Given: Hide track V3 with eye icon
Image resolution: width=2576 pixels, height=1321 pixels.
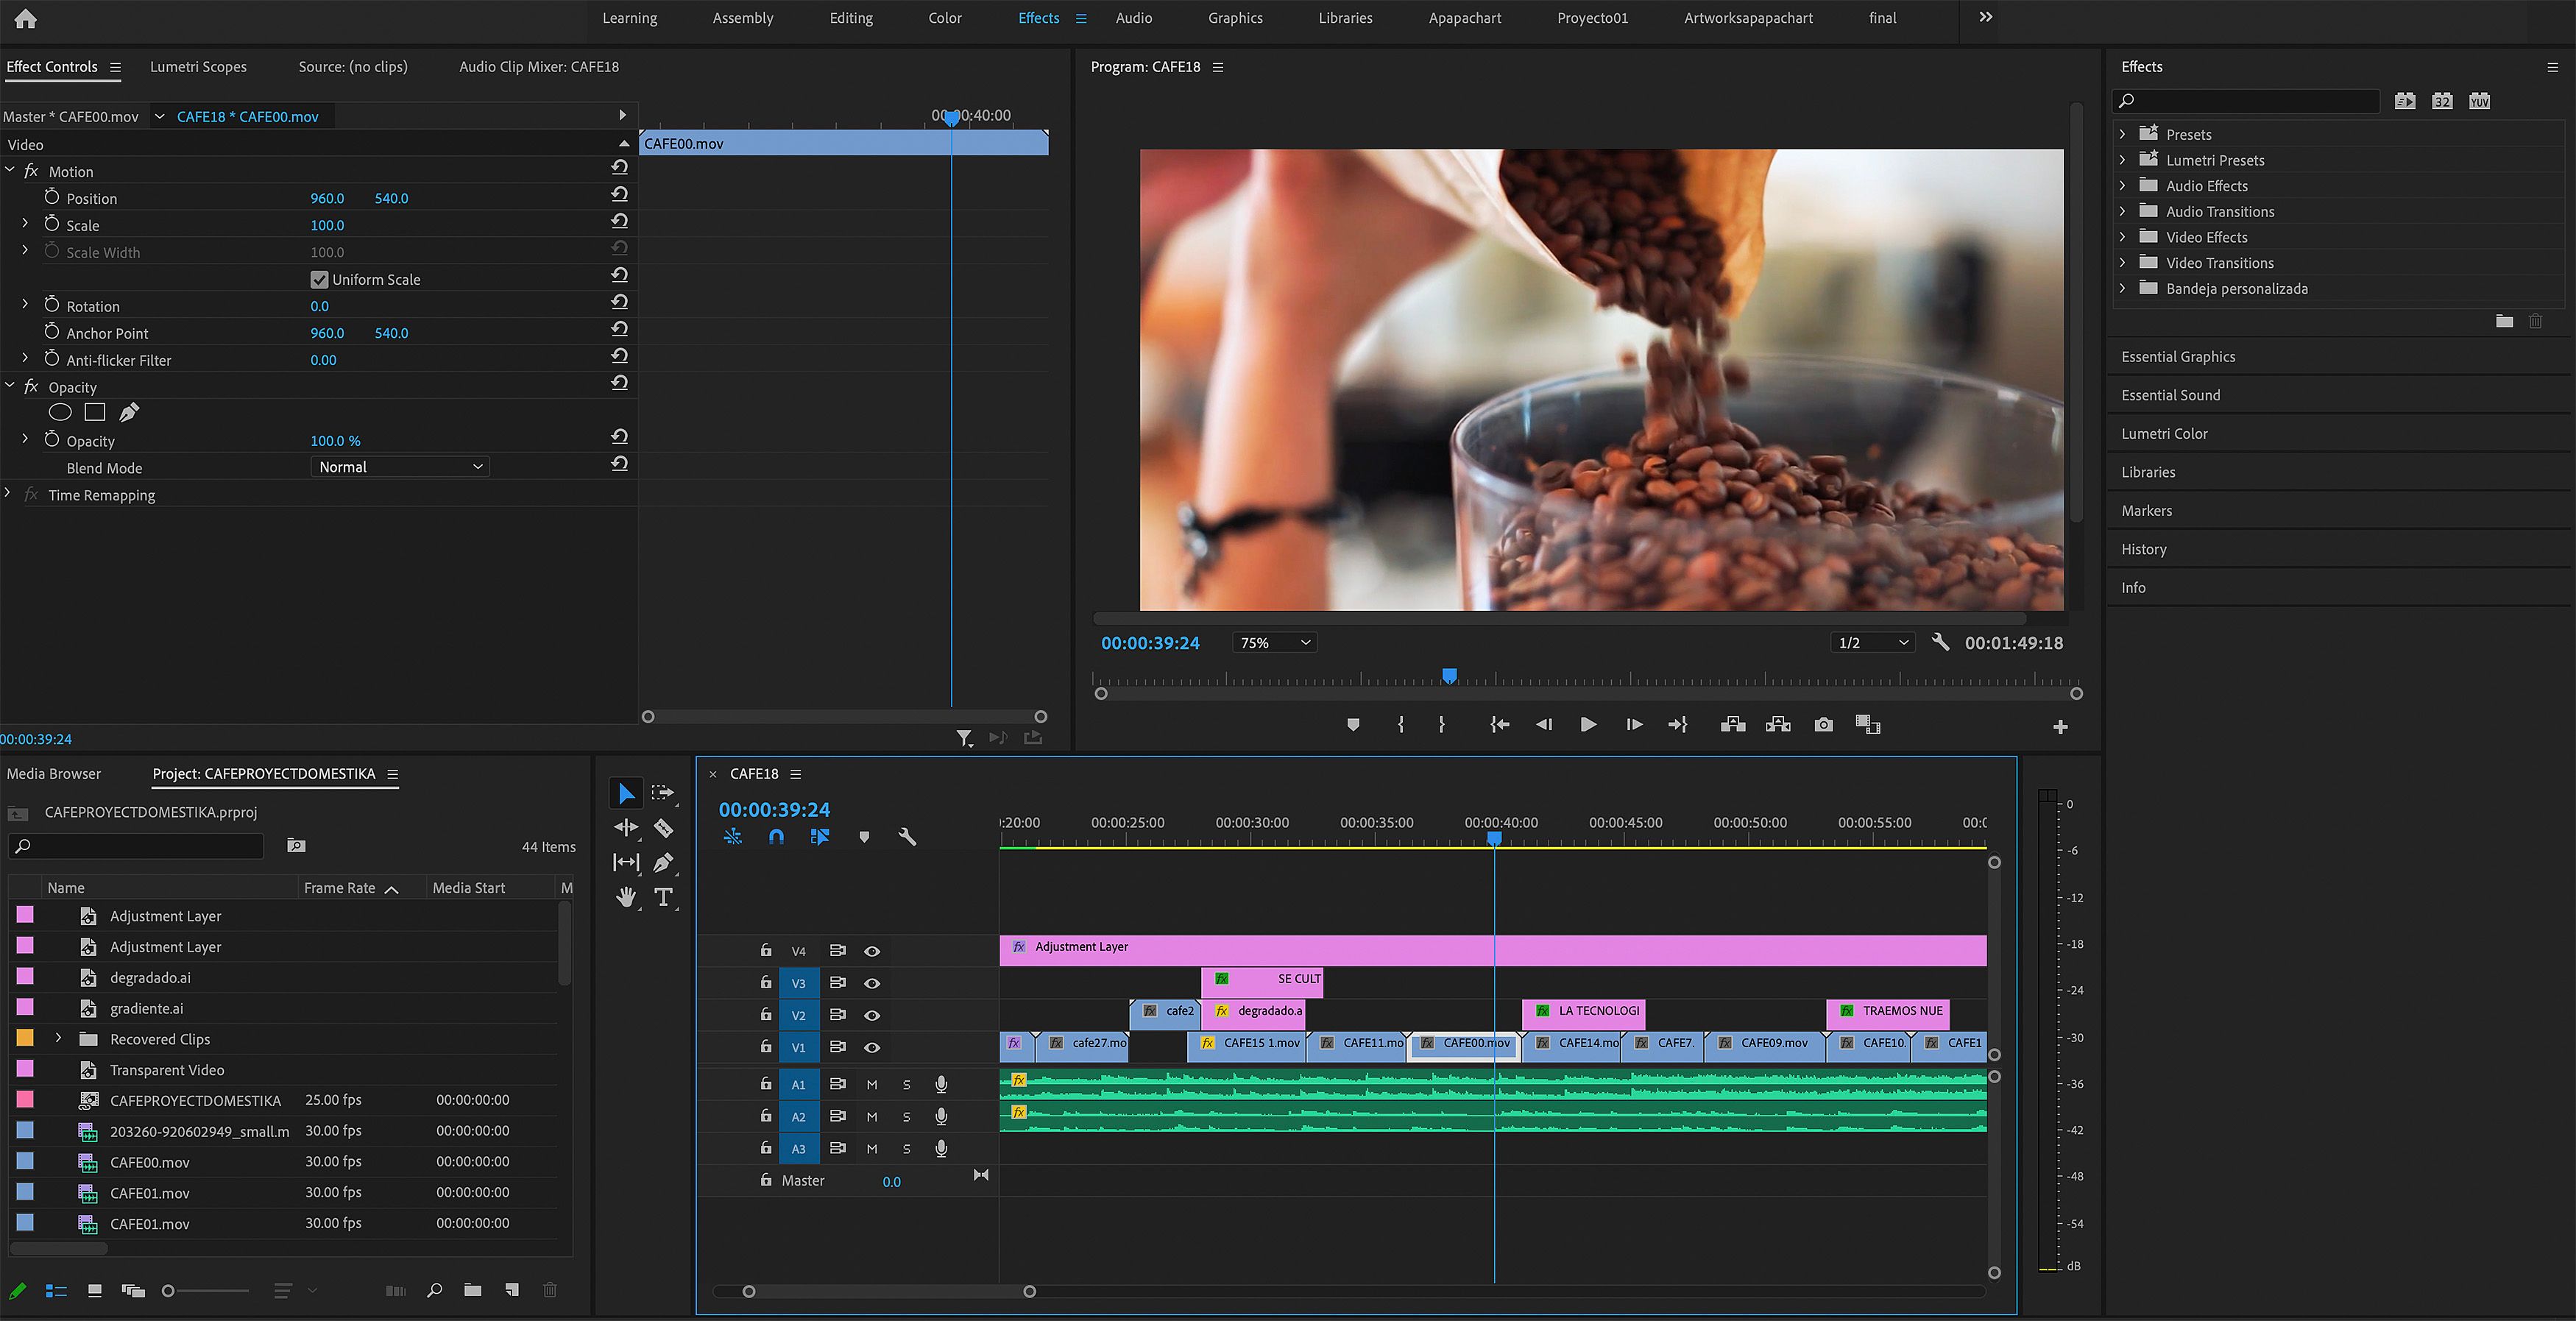Looking at the screenshot, I should (872, 983).
